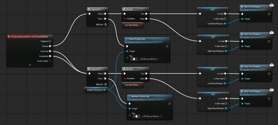Click the exec output pin on Press Pointer Key
This screenshot has height=125, width=278.
[167, 46]
